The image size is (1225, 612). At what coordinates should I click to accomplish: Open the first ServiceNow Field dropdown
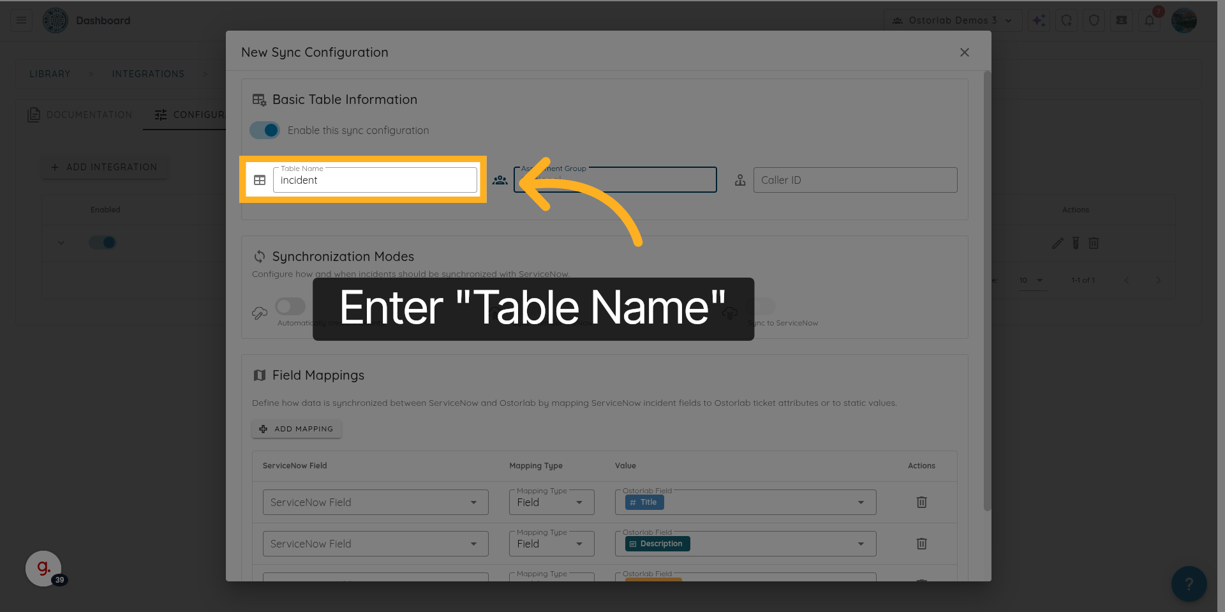point(375,502)
